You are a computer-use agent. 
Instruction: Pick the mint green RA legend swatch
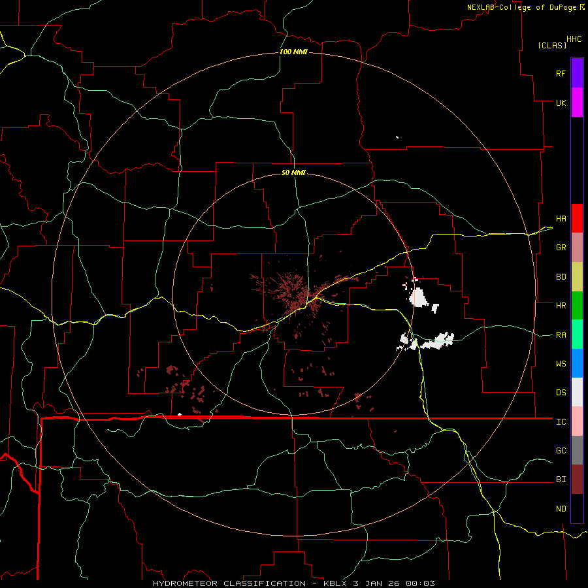[577, 335]
